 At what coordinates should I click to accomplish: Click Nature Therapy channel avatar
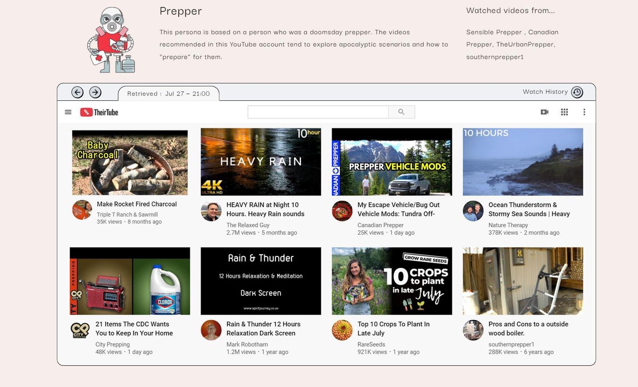tap(473, 211)
